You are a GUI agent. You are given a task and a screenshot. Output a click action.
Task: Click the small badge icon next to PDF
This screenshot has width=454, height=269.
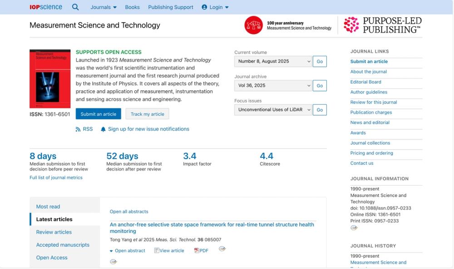(x=222, y=249)
